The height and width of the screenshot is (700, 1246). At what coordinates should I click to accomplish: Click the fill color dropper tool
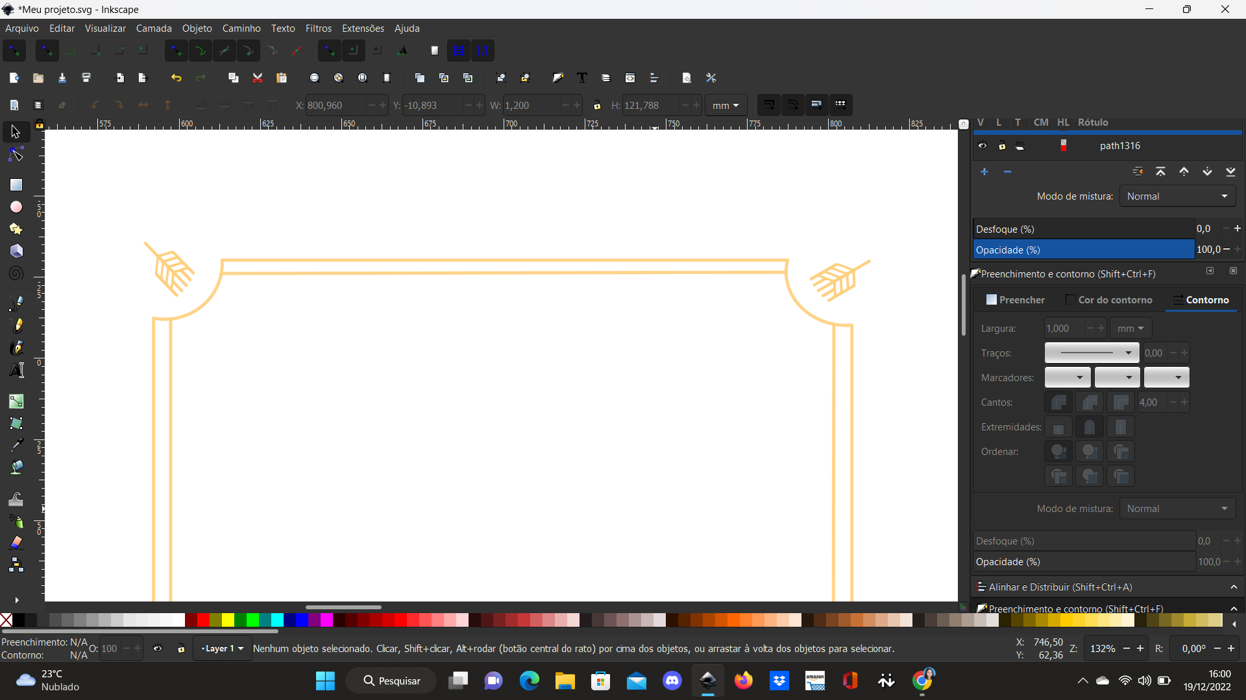pyautogui.click(x=16, y=445)
